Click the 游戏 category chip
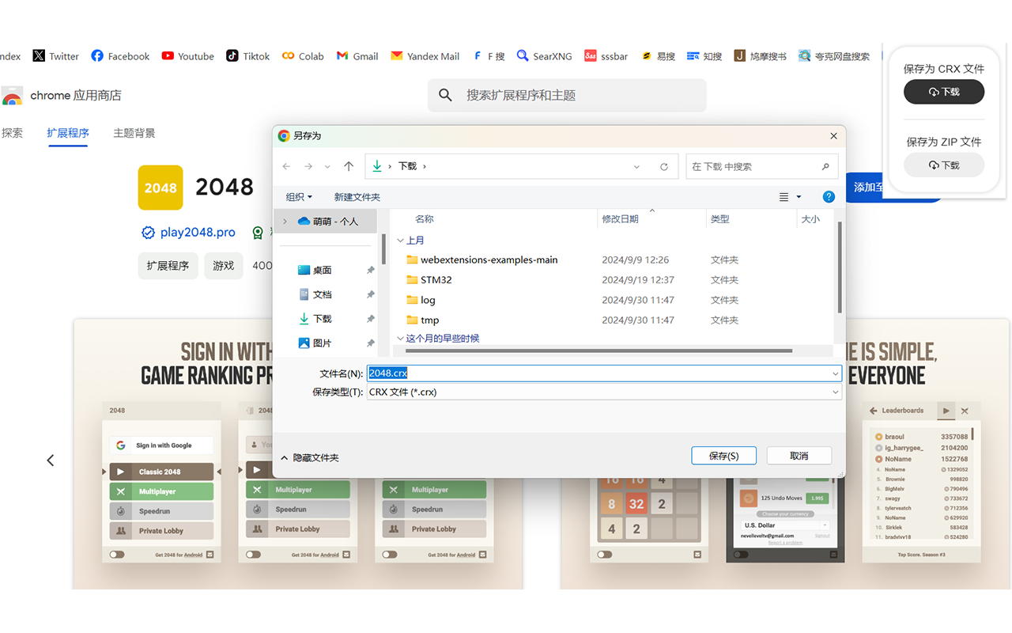 pos(224,266)
